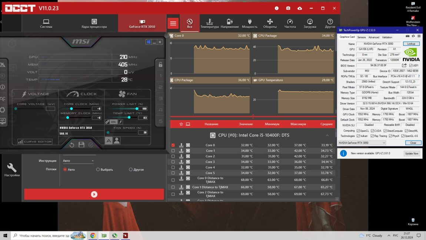Screen dimensions: 426x240
Task: Click the GPU-Z refresh icon
Action: coord(413,36)
